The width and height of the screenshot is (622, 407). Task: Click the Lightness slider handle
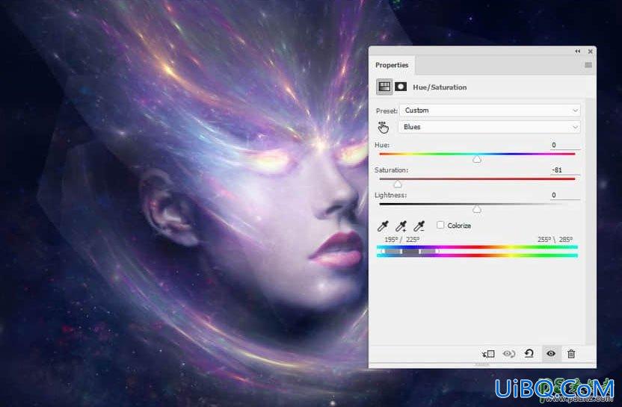[477, 209]
